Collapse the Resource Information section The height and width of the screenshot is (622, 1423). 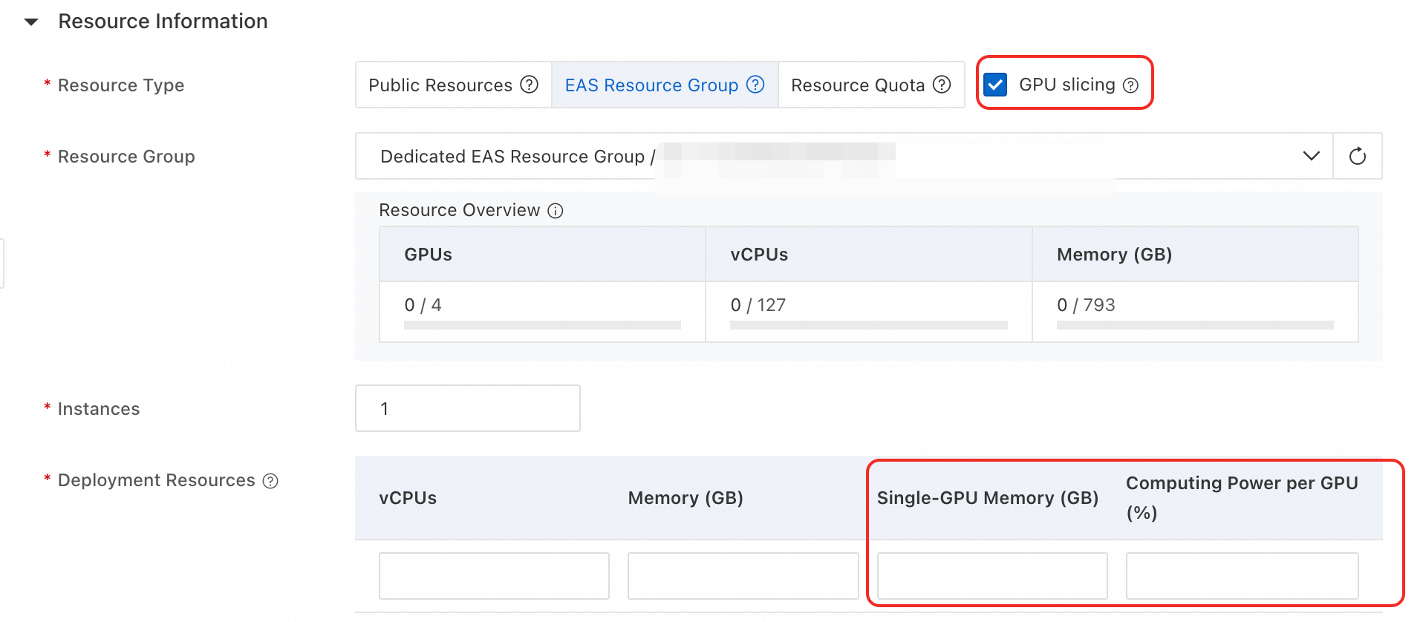(x=31, y=22)
